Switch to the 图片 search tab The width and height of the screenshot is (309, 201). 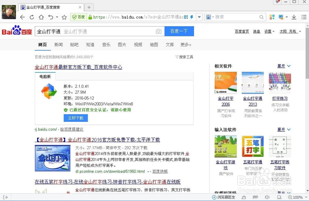(x=122, y=45)
